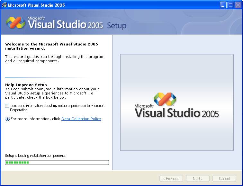Click the 'Microsoft Visual Studio 2005' window title

[x=36, y=5]
